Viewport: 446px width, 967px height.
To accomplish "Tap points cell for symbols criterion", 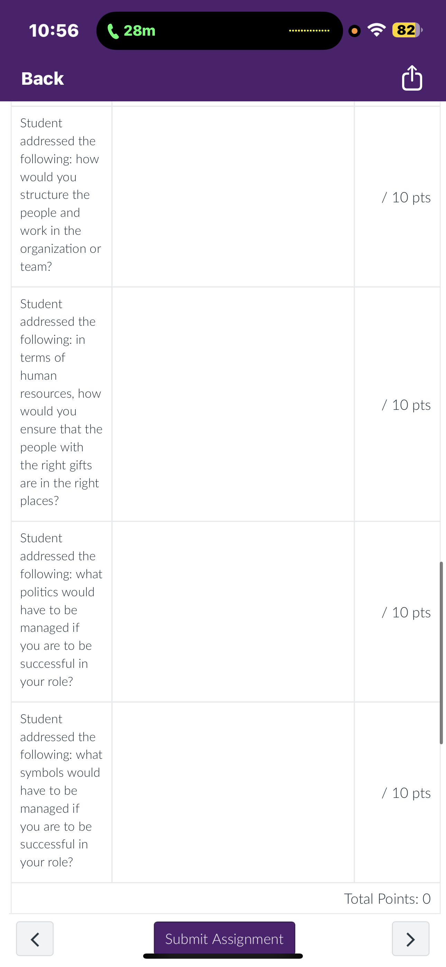I will (397, 792).
